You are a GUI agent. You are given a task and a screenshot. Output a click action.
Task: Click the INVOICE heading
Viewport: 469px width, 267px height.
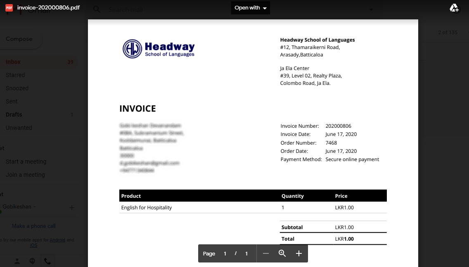tap(137, 108)
